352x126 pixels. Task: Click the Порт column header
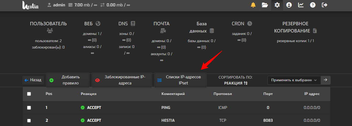(x=268, y=94)
